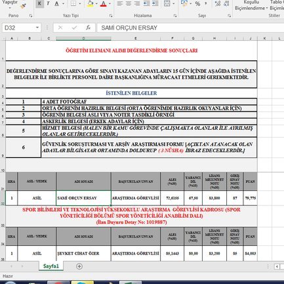This screenshot has width=284, height=284.
Task: Open the fill color dropdown arrow
Action: 96,4
